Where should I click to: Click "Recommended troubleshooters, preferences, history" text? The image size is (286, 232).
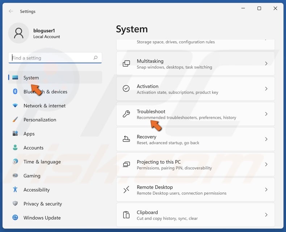pos(186,117)
